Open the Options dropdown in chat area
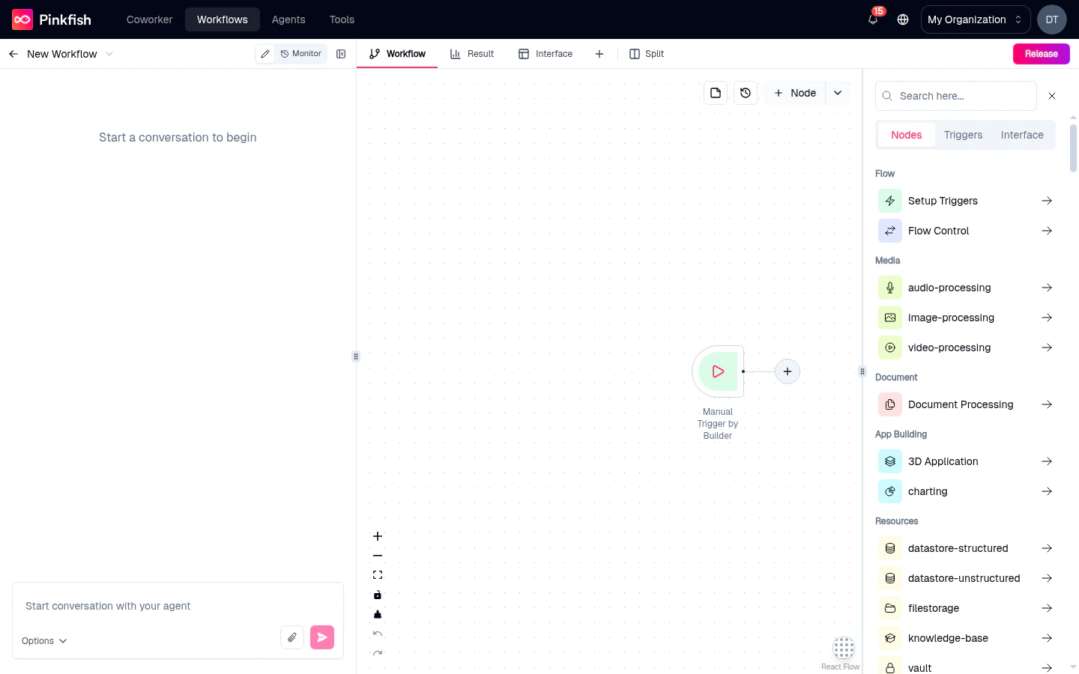 pyautogui.click(x=43, y=641)
